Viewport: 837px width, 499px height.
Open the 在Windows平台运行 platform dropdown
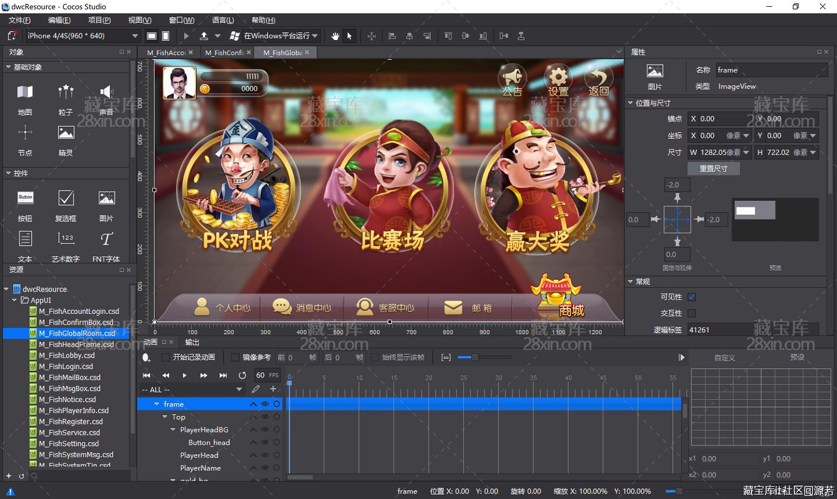tap(281, 36)
